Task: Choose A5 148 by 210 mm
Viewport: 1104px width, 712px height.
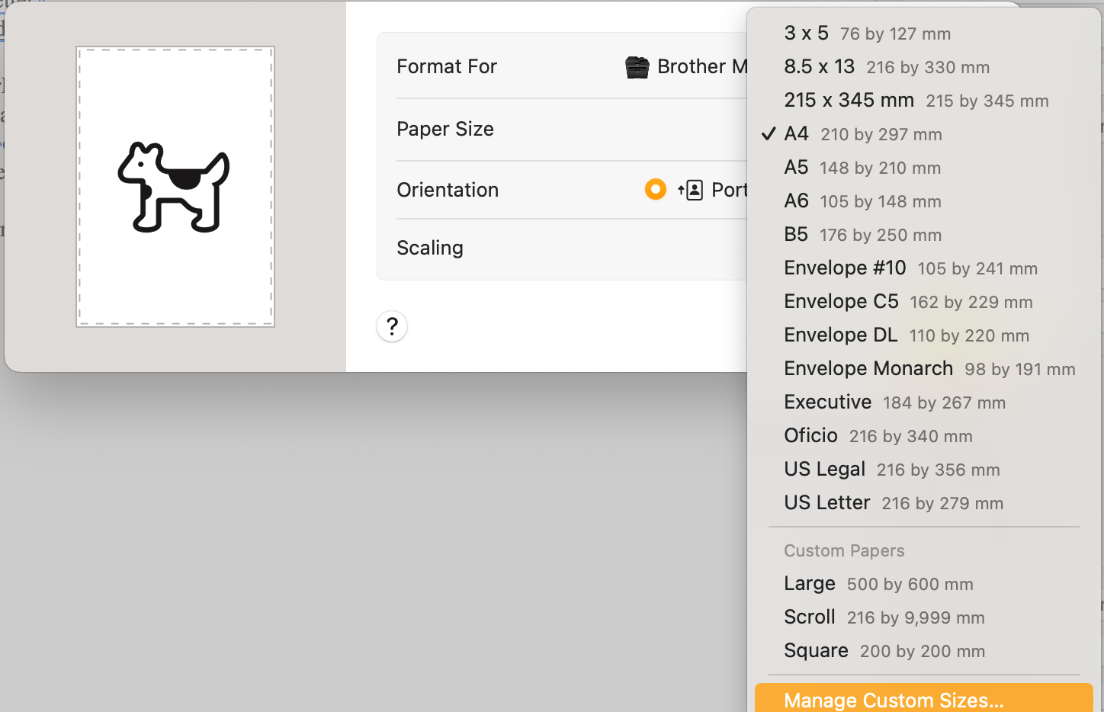Action: tap(924, 168)
